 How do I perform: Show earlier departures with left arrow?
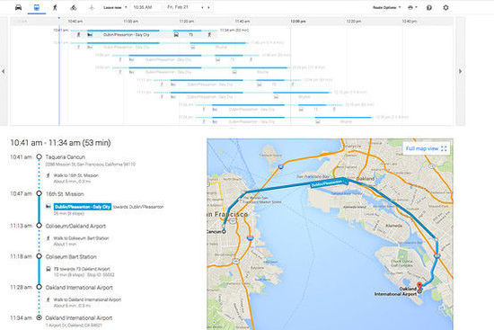(4, 71)
